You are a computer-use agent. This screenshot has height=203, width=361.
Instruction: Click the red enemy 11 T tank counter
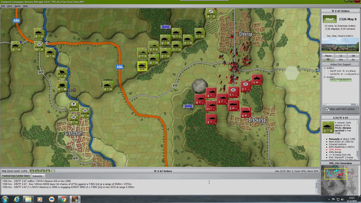click(x=211, y=106)
